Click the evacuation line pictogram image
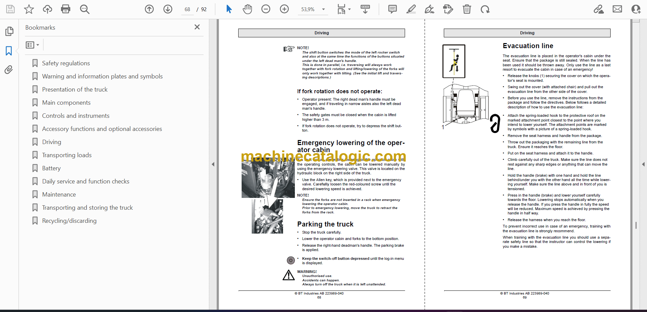 tap(454, 61)
